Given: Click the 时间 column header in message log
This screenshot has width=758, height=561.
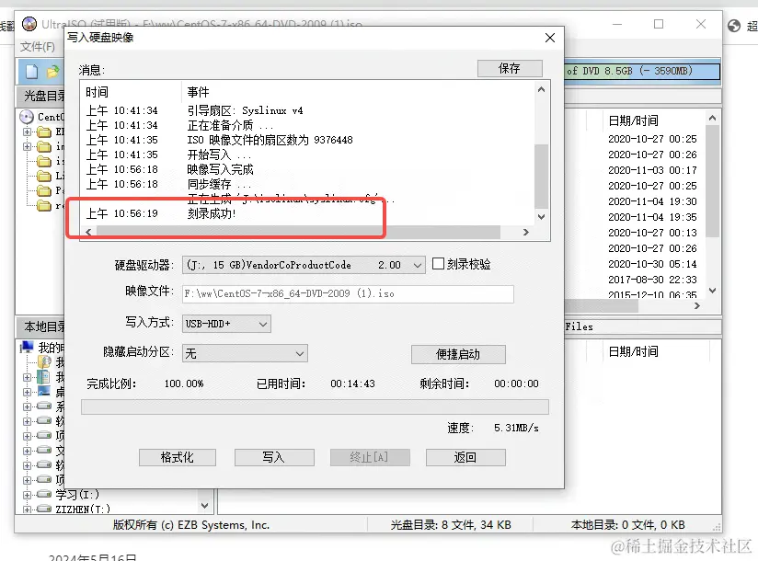Looking at the screenshot, I should (x=98, y=92).
